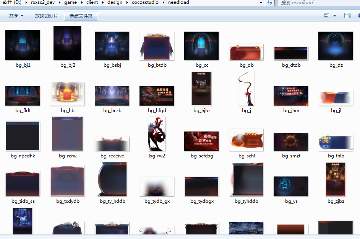Navigate to the design breadcrumb folder
The width and height of the screenshot is (360, 239).
pos(115,3)
